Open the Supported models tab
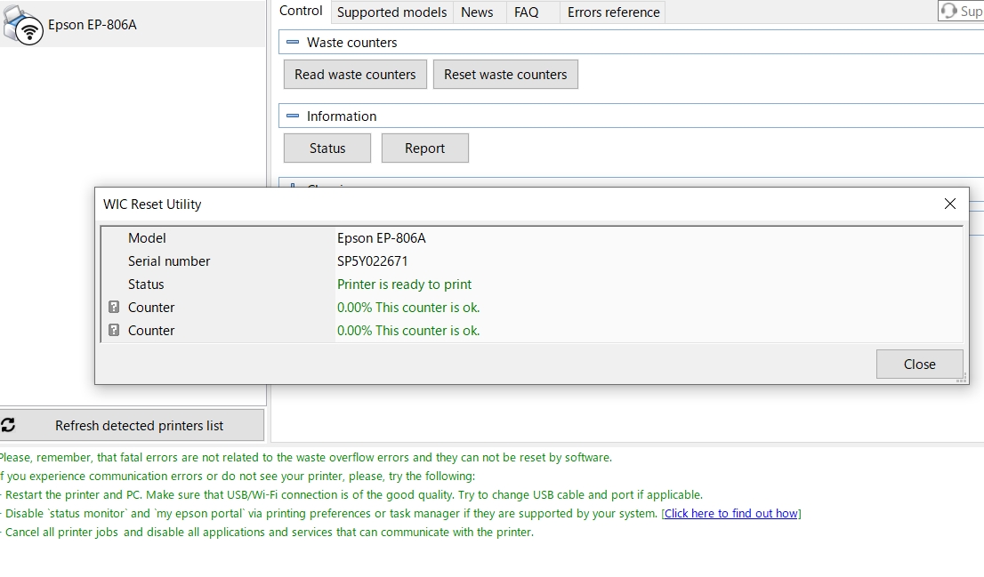 click(x=391, y=12)
